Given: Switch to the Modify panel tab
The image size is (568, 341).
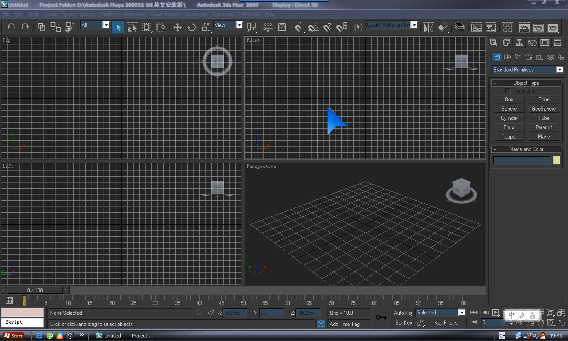Looking at the screenshot, I should coord(506,43).
